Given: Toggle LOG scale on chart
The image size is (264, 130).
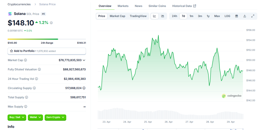Looking at the screenshot, I should point(227,16).
